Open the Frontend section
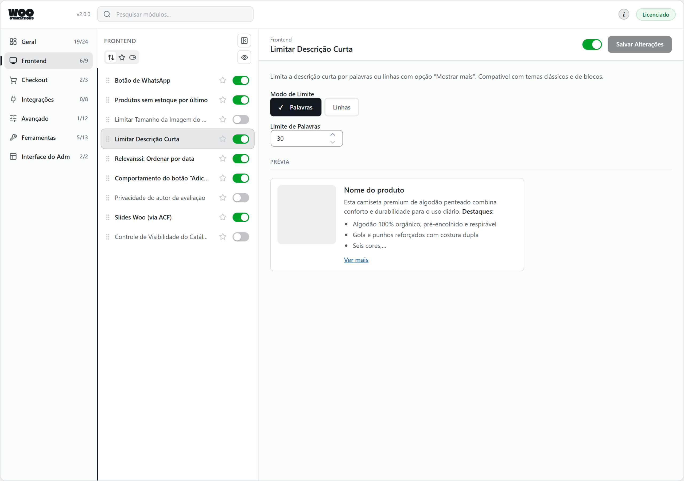This screenshot has height=481, width=684. point(49,61)
